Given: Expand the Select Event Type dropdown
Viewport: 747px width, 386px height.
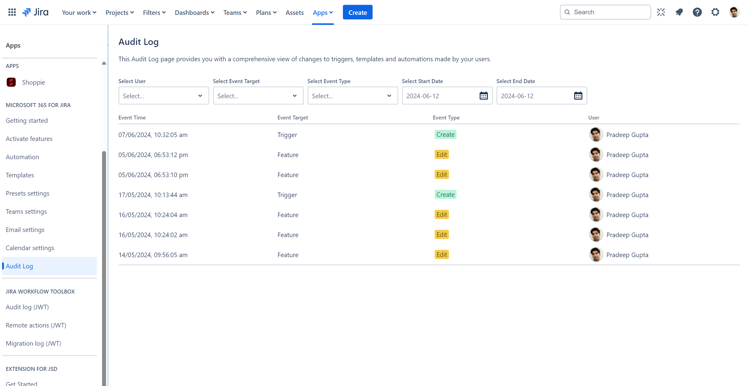Looking at the screenshot, I should point(353,96).
